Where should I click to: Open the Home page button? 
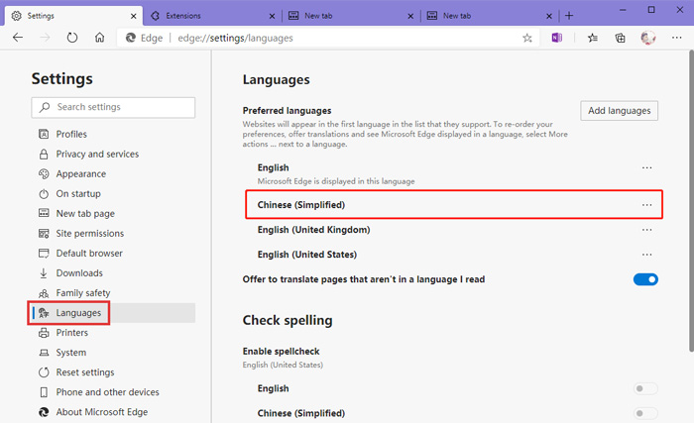click(x=99, y=38)
